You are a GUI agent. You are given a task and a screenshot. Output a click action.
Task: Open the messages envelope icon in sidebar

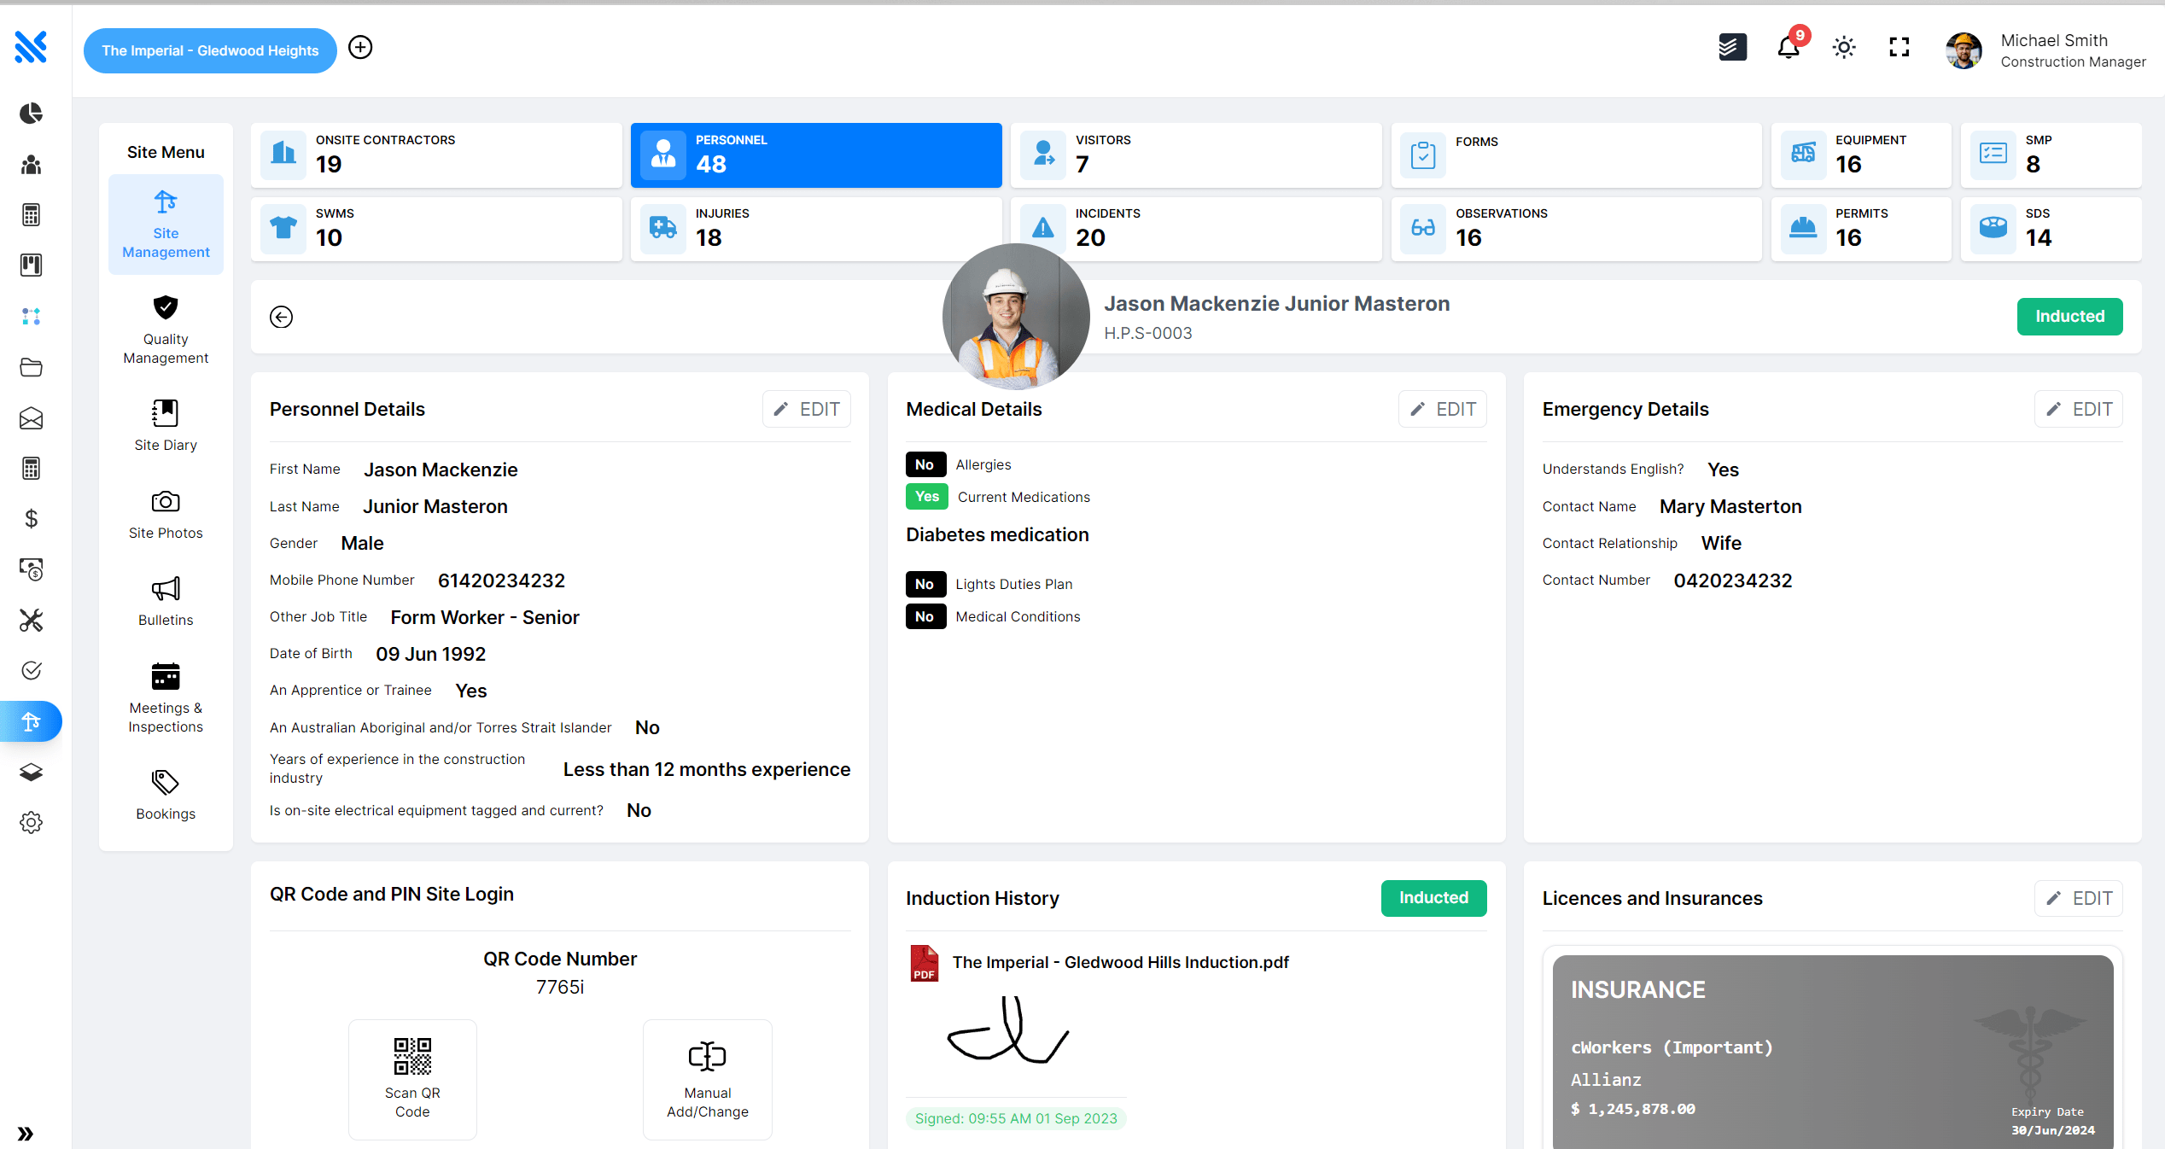(x=31, y=418)
